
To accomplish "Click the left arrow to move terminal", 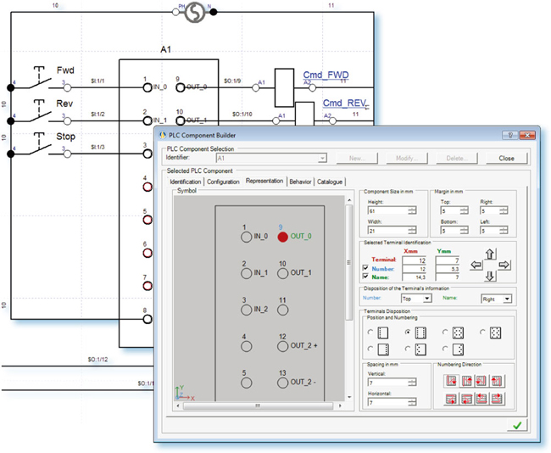I will pyautogui.click(x=476, y=265).
